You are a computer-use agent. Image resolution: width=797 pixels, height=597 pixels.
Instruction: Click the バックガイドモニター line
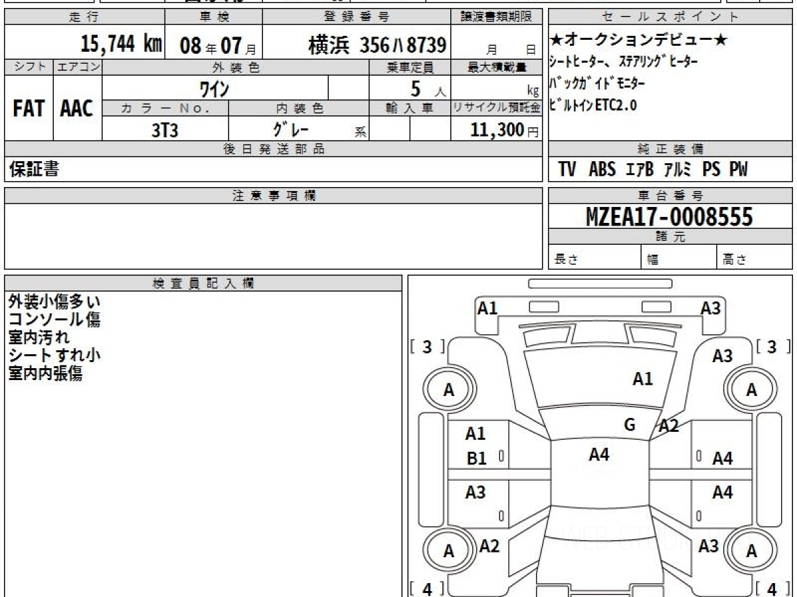597,84
